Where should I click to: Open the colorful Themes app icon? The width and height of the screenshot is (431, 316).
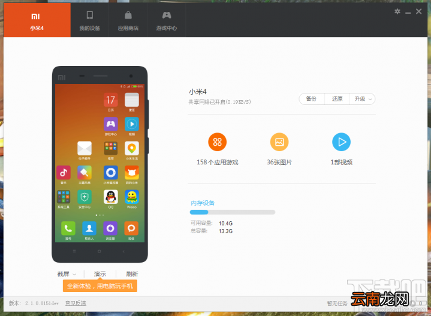point(85,173)
